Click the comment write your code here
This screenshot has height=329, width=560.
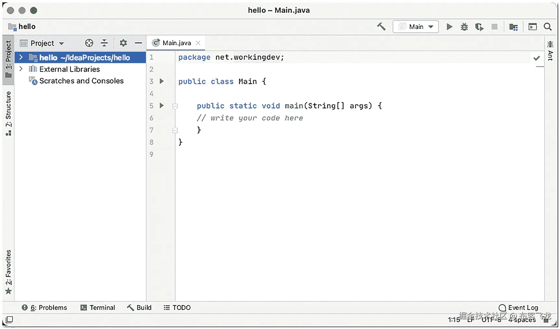[x=250, y=118]
